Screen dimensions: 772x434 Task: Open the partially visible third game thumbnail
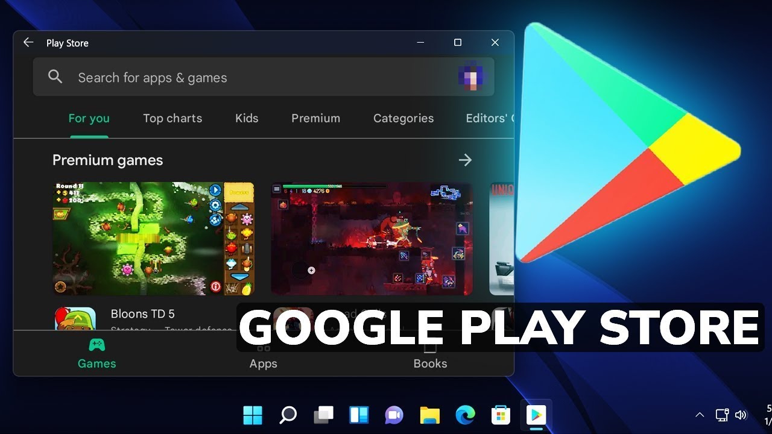501,239
